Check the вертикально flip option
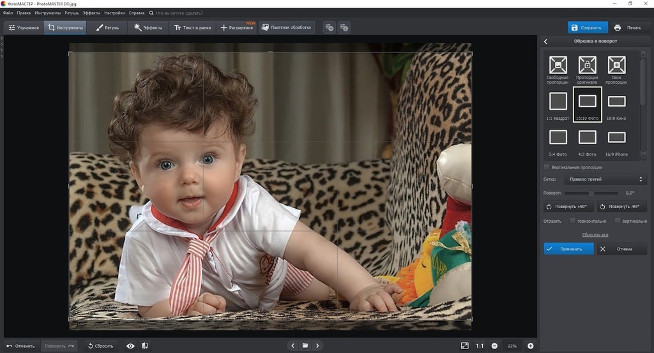This screenshot has width=654, height=353. point(617,221)
